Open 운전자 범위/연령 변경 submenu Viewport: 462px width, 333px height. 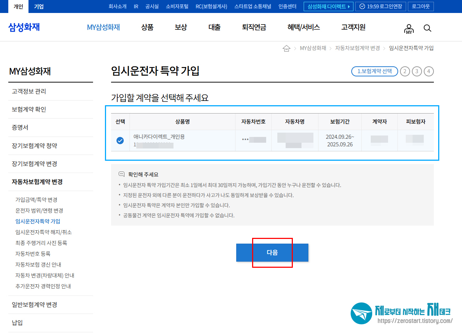[x=39, y=210]
